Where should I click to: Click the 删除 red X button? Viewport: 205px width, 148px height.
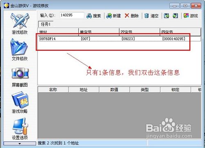132,16
